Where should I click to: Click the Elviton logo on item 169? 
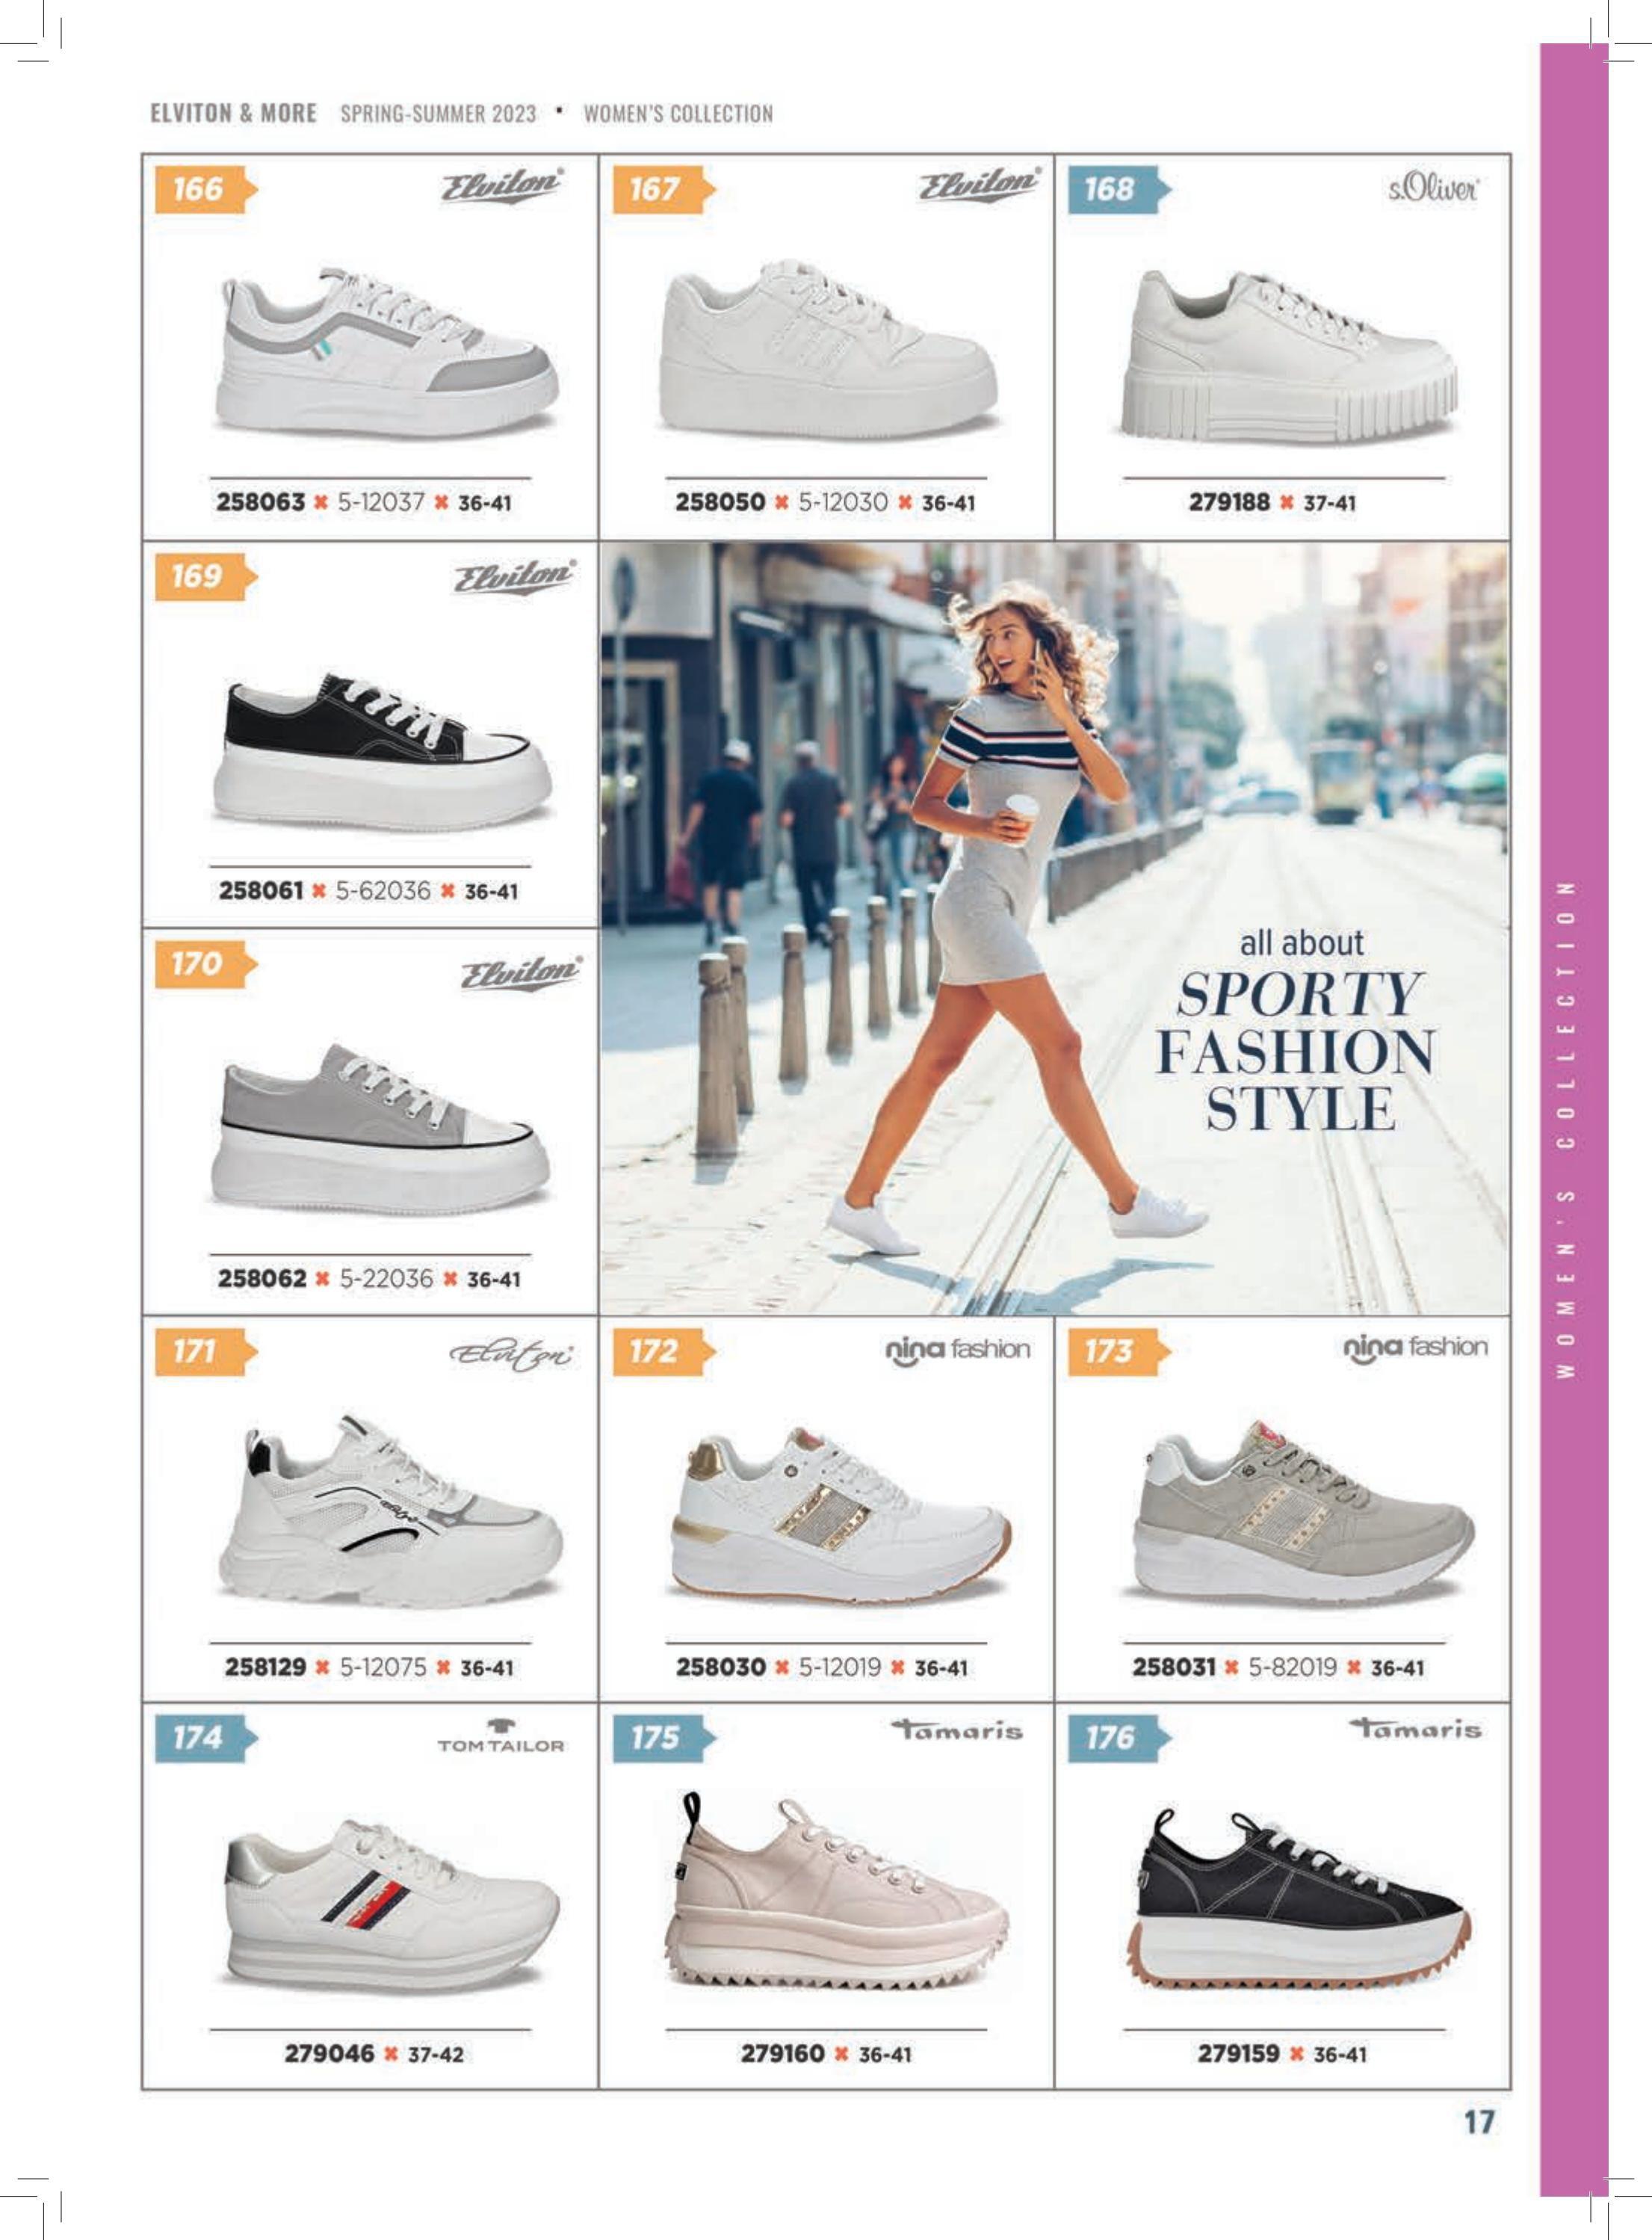pyautogui.click(x=516, y=577)
